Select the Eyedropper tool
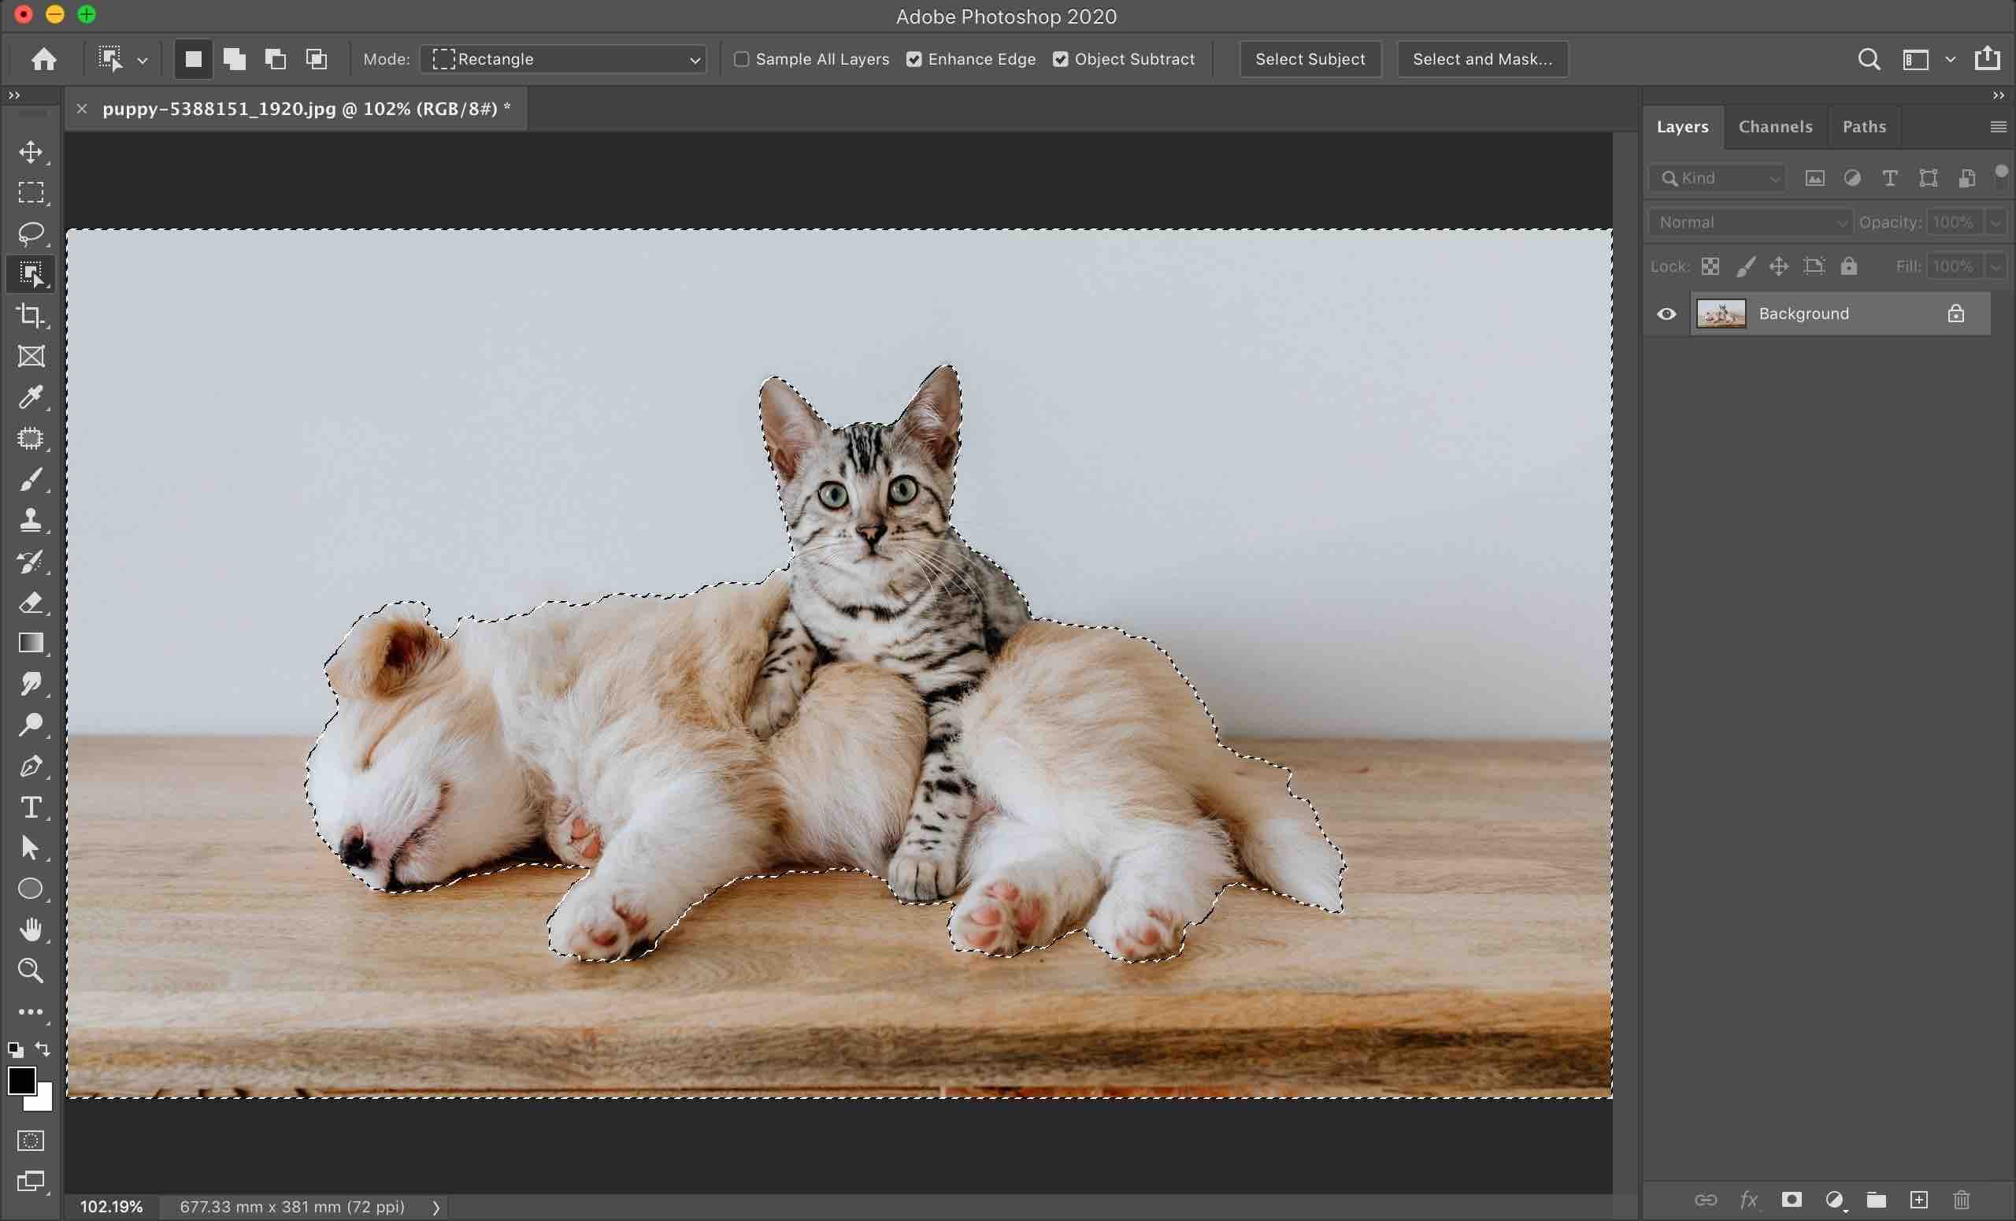 click(x=31, y=398)
